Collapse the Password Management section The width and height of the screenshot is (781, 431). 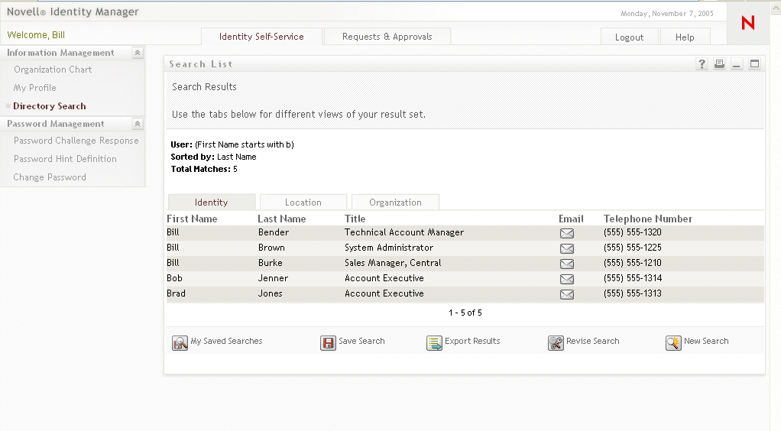click(137, 124)
